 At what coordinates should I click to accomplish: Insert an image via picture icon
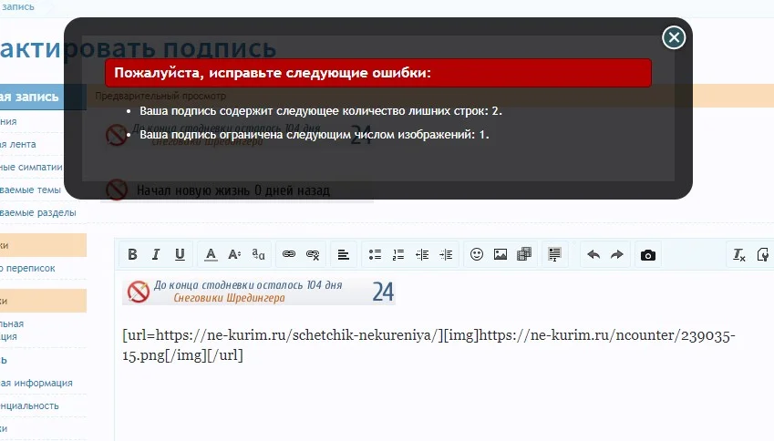(500, 254)
